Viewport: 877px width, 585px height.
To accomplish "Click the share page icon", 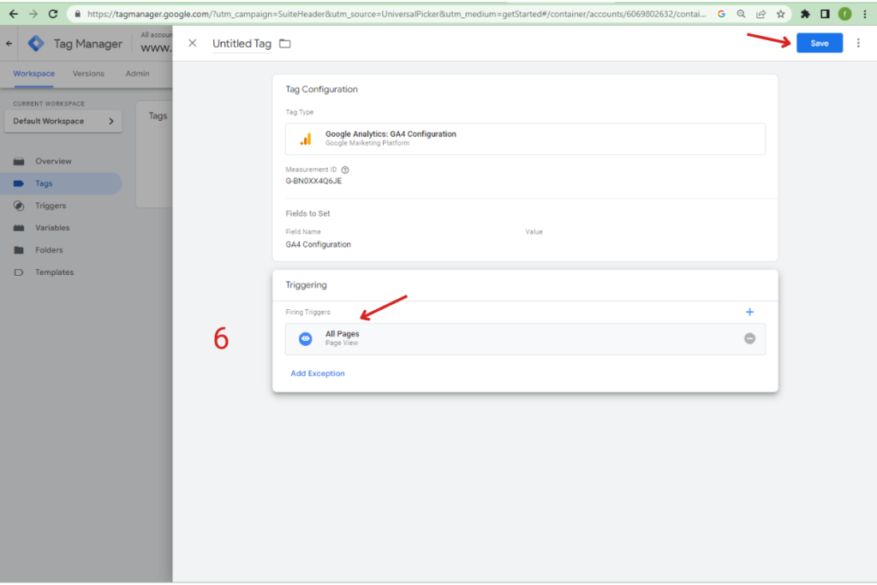I will (761, 14).
